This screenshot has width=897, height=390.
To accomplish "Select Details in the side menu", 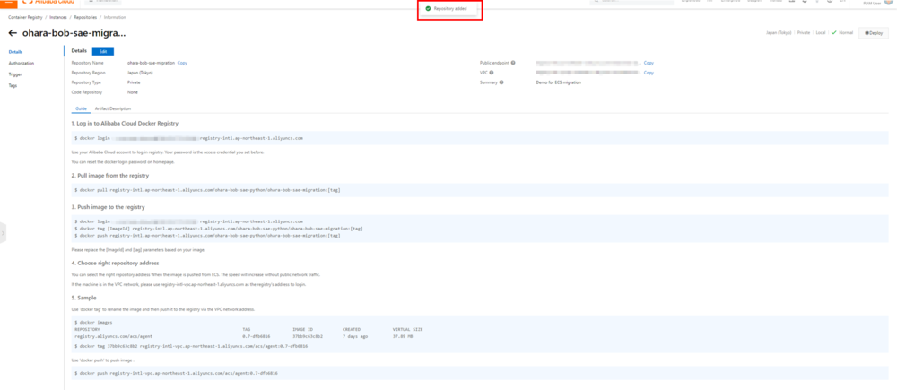I will point(15,52).
